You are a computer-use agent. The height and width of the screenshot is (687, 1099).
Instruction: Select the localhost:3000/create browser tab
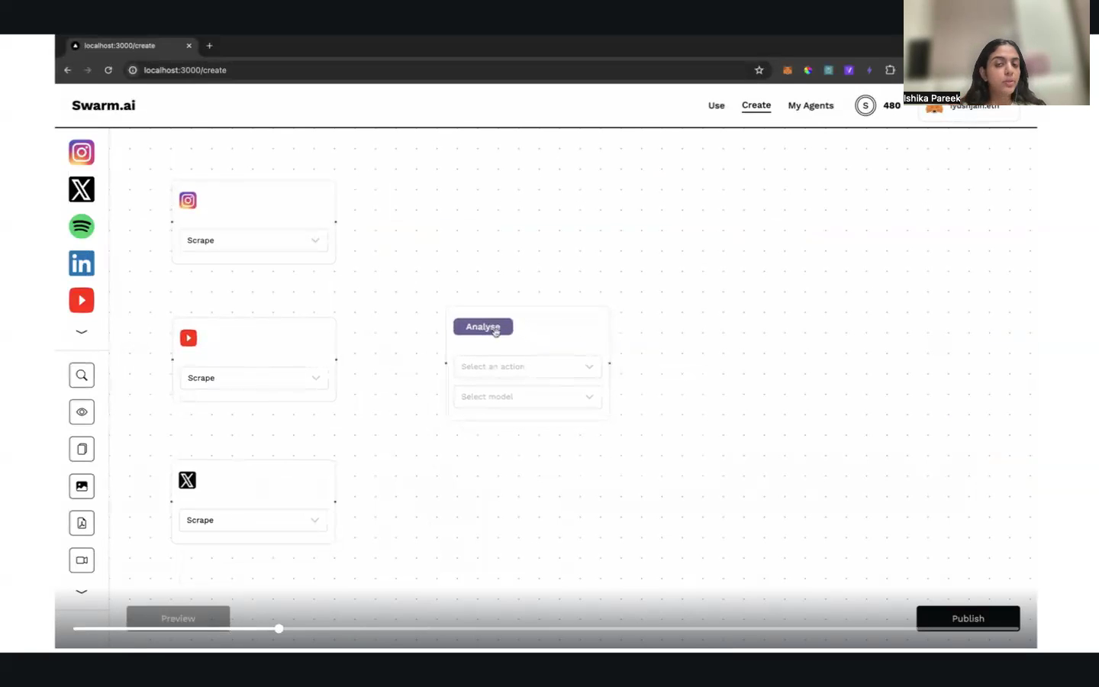point(131,46)
